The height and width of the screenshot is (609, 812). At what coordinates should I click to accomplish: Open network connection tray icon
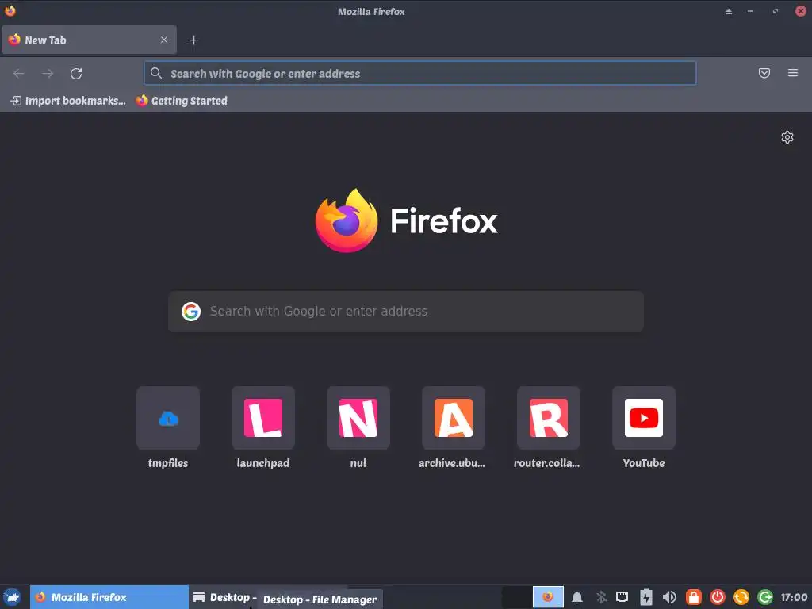pos(622,597)
